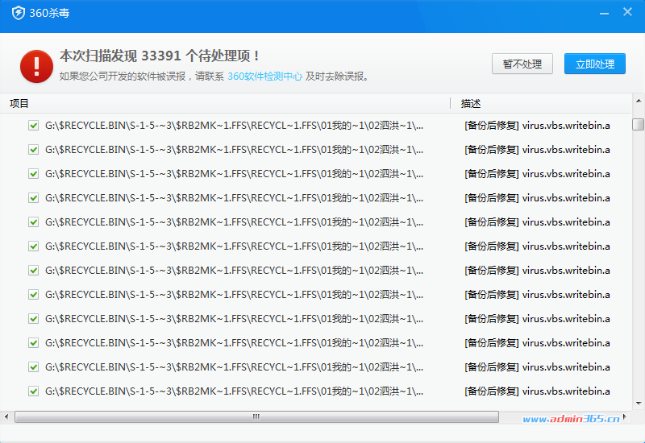This screenshot has width=645, height=443.
Task: Uncheck the eighth row's checkbox
Action: coord(33,295)
